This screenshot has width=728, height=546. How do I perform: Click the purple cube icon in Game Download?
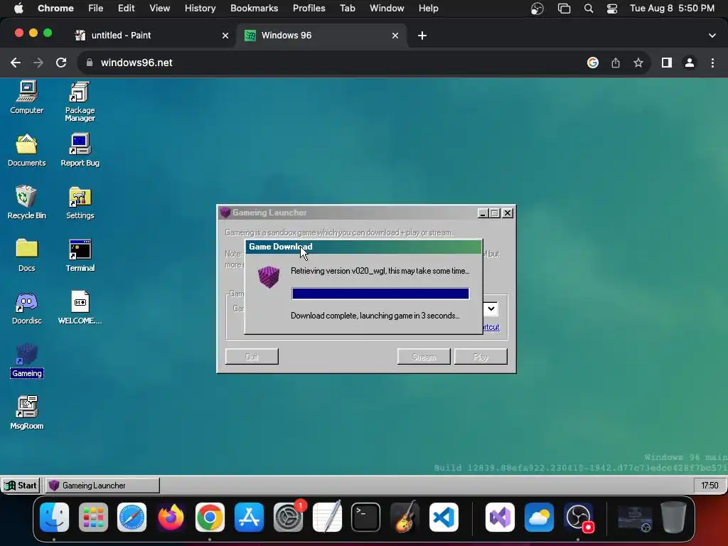(x=268, y=277)
